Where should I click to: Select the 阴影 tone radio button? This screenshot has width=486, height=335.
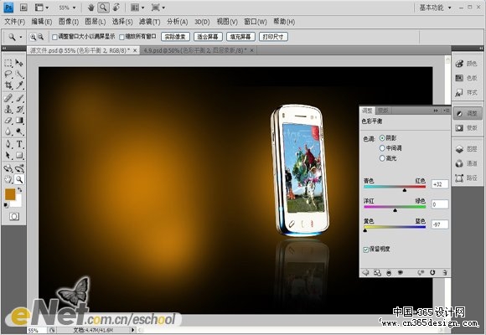tap(382, 138)
